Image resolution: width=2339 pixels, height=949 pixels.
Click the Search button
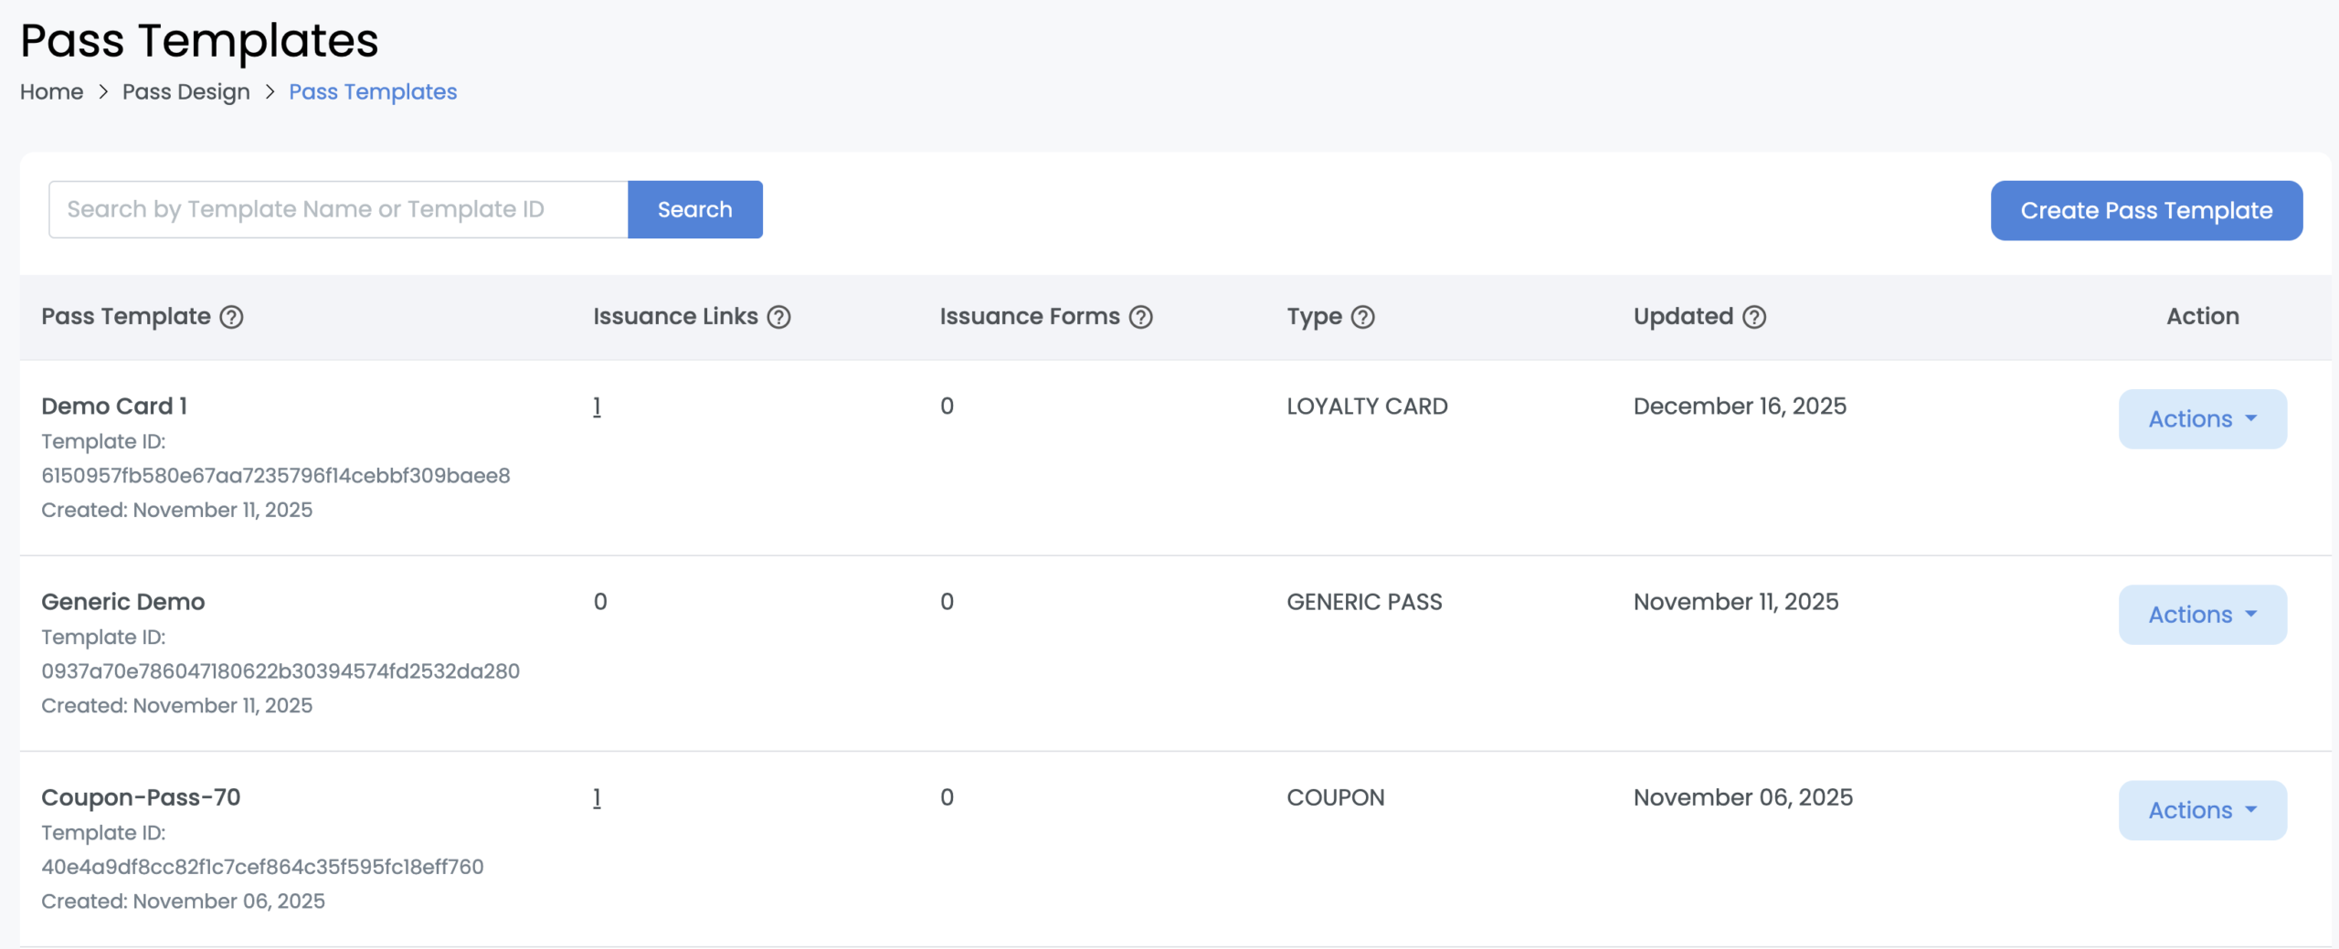point(694,209)
